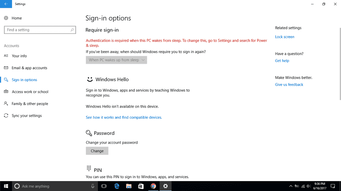Select the Email & app accounts envelope icon
The image size is (341, 191).
tap(6, 68)
